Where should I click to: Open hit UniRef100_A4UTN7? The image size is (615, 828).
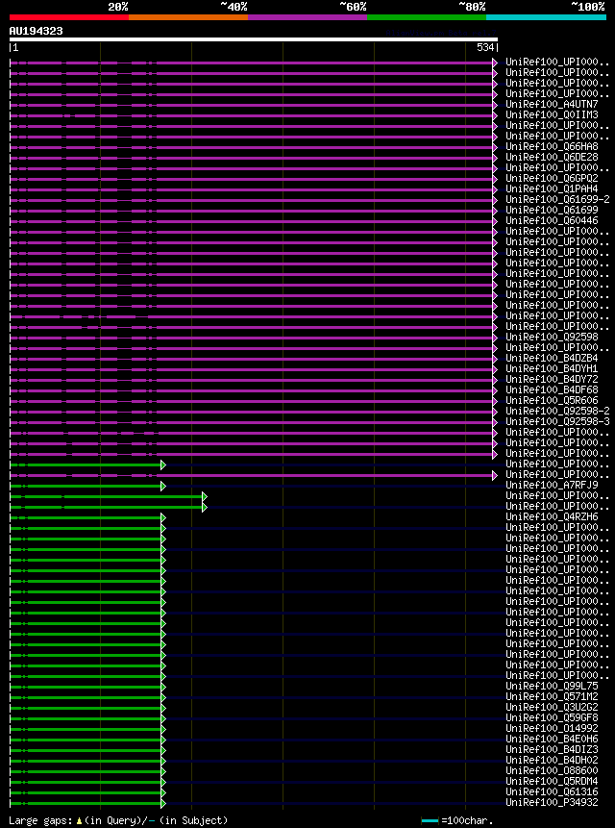tap(552, 105)
